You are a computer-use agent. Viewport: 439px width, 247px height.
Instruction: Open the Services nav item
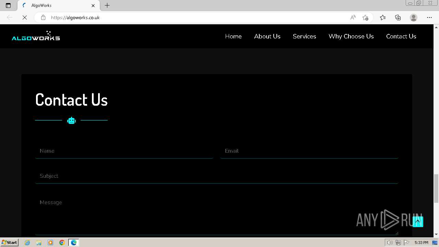pos(304,36)
